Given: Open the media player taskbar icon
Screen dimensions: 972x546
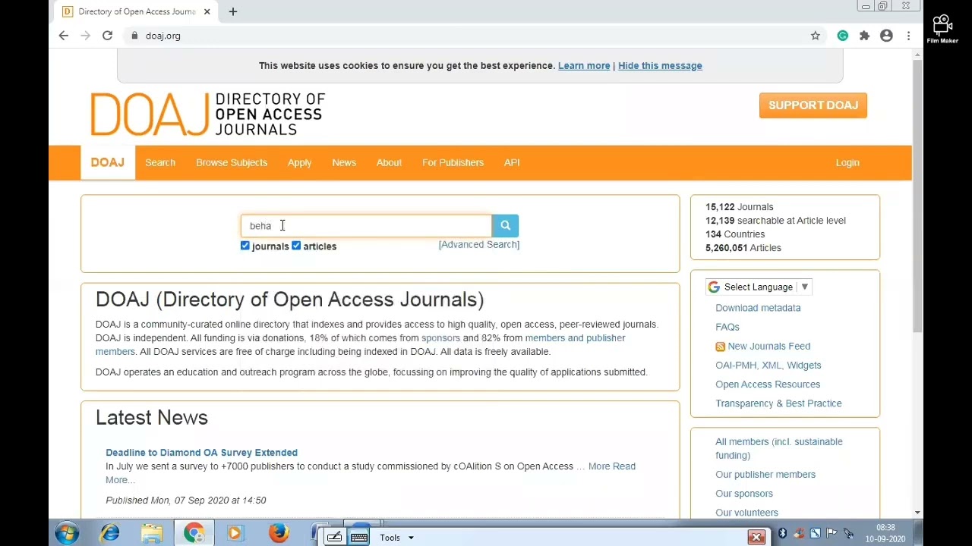Looking at the screenshot, I should 235,534.
